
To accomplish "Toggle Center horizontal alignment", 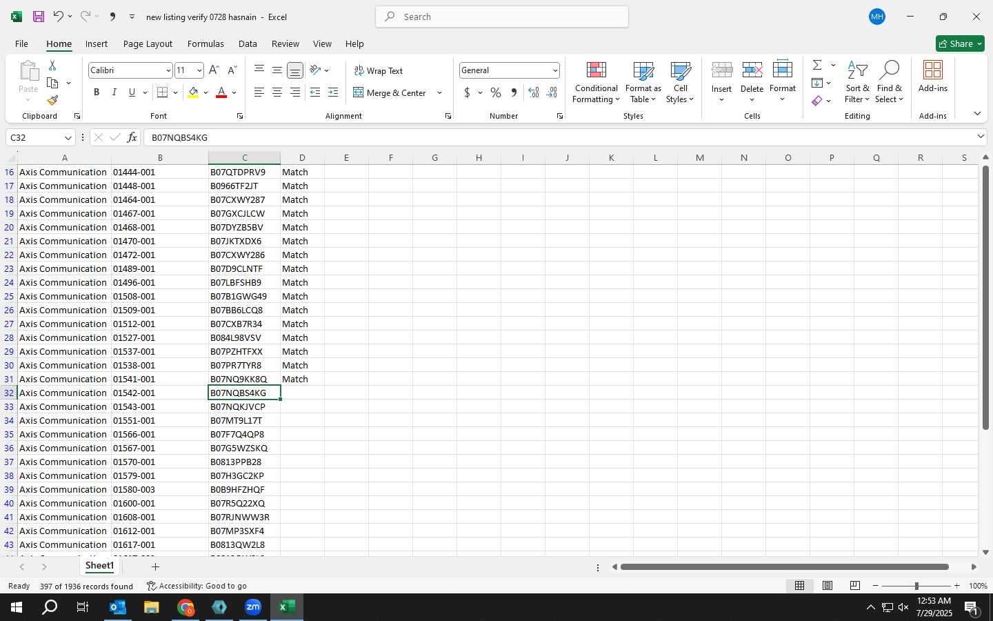I will click(277, 92).
